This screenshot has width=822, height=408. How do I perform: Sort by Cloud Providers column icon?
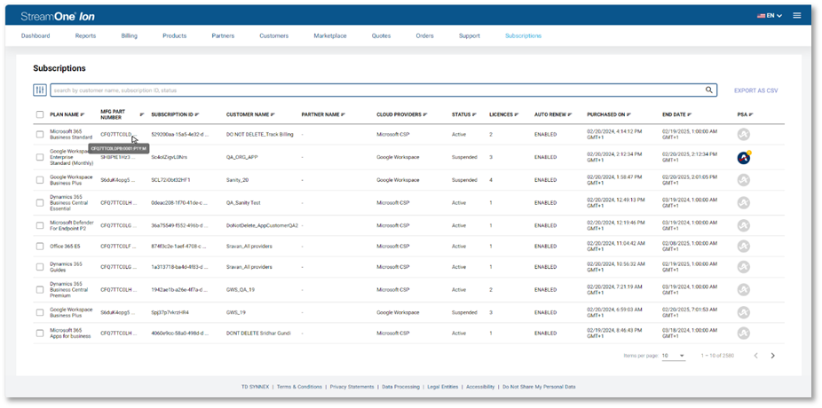(425, 114)
